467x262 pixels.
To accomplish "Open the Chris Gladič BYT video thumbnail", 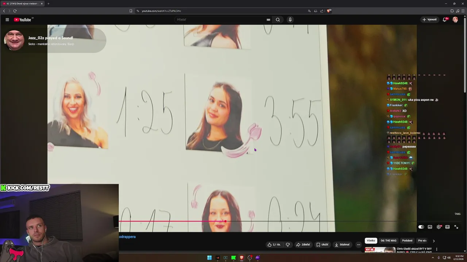I will click(380, 250).
